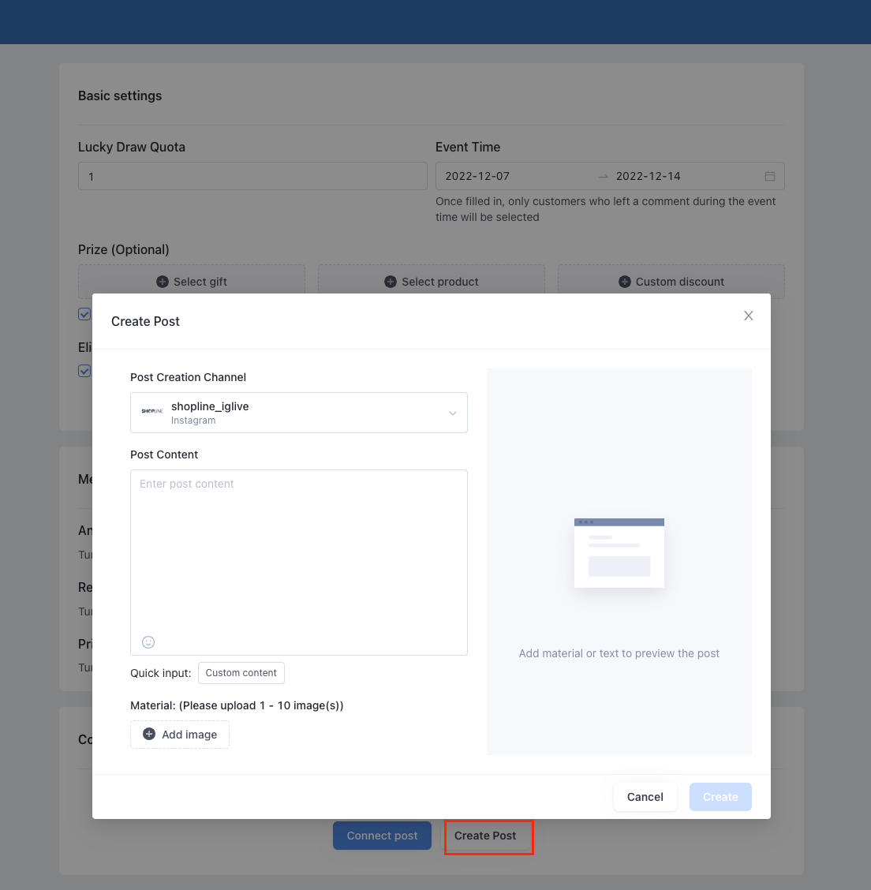
Task: Toggle the checkbox below Select gift
Action: click(84, 314)
